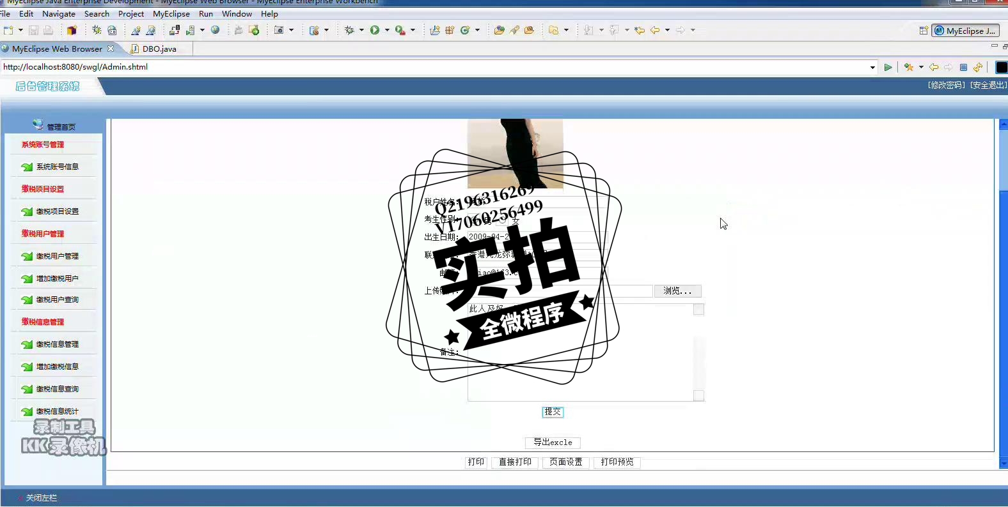Click the 浏览... browse button
1008x507 pixels.
(677, 291)
